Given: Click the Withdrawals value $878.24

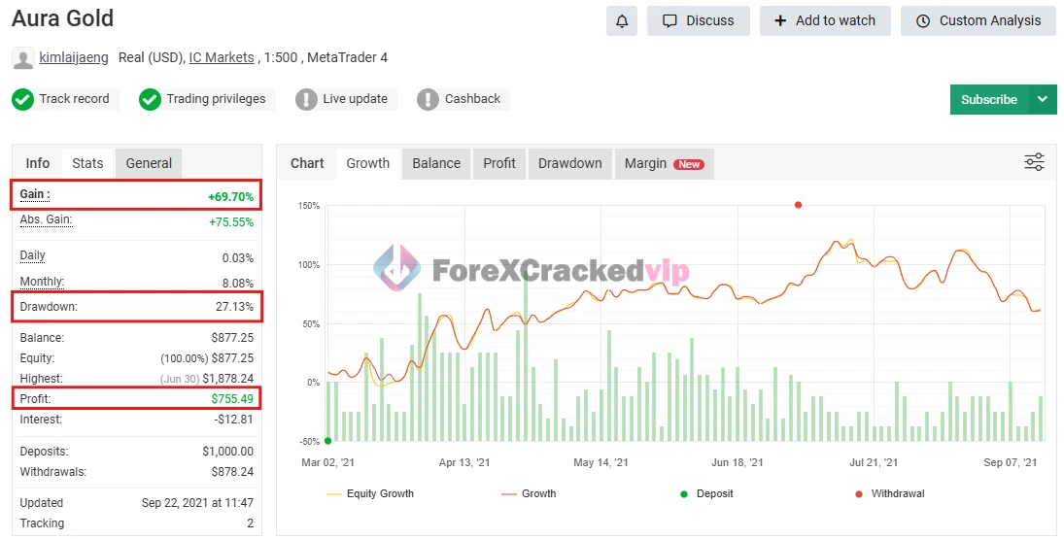Looking at the screenshot, I should tap(233, 472).
